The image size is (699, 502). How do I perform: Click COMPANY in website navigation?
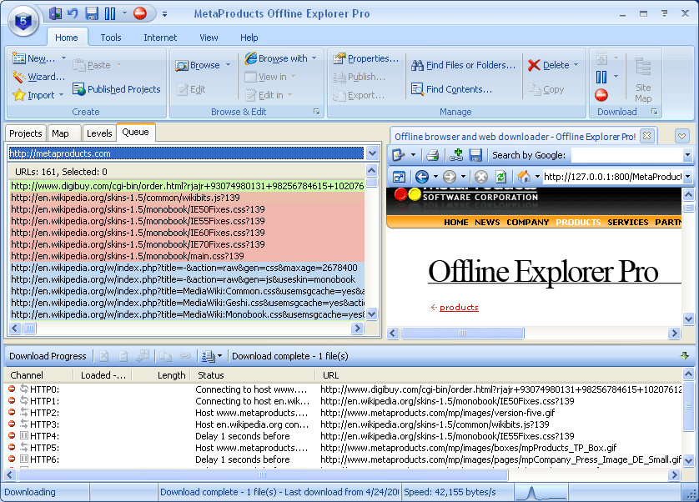[528, 222]
